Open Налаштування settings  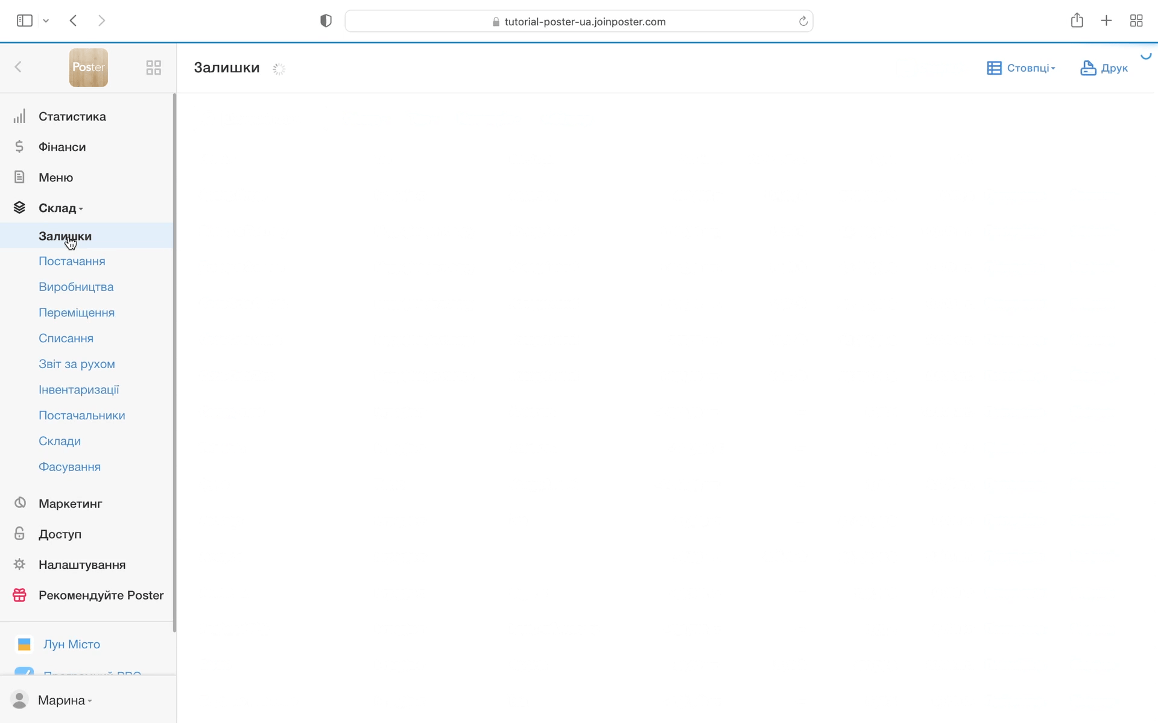[x=82, y=565]
